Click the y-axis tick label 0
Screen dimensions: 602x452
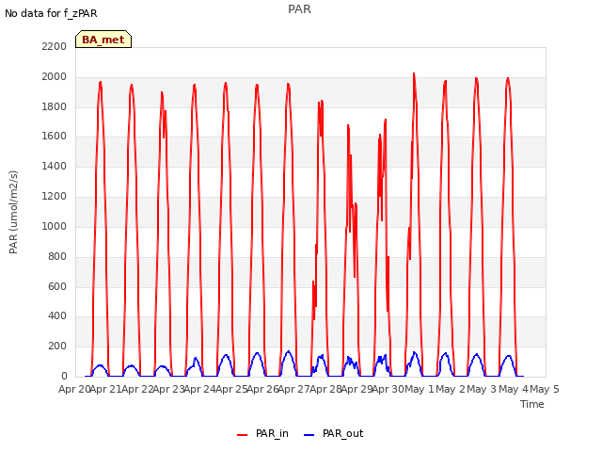coord(64,376)
